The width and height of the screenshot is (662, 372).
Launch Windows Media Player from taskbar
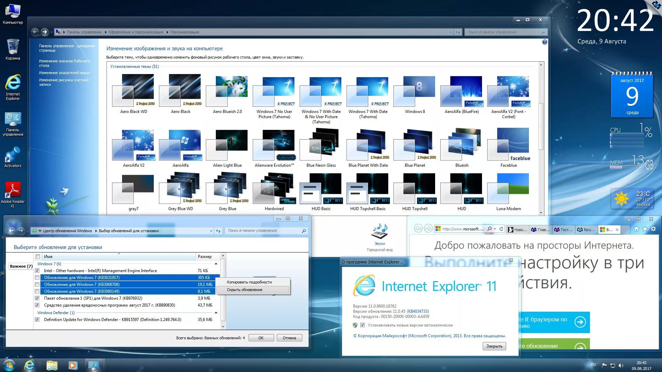pyautogui.click(x=73, y=365)
